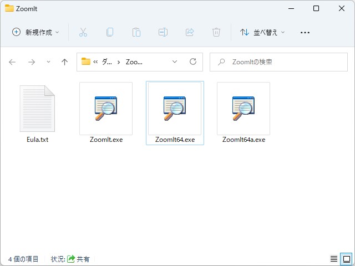Close the ZoomIt window
This screenshot has width=355, height=266.
coord(342,8)
